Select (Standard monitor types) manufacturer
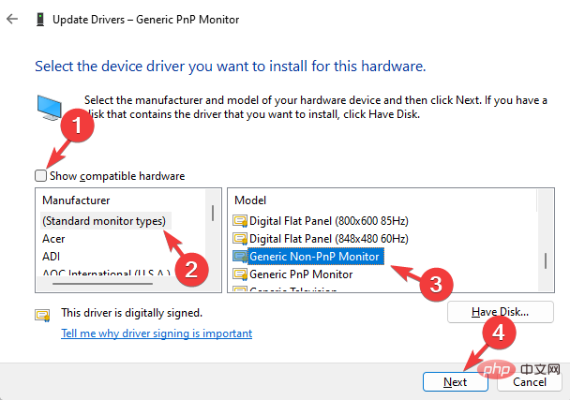 (104, 221)
